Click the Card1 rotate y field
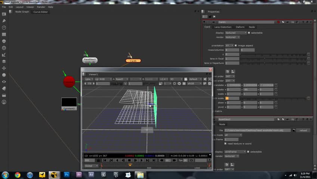The height and width of the screenshot is (179, 317). [250, 89]
